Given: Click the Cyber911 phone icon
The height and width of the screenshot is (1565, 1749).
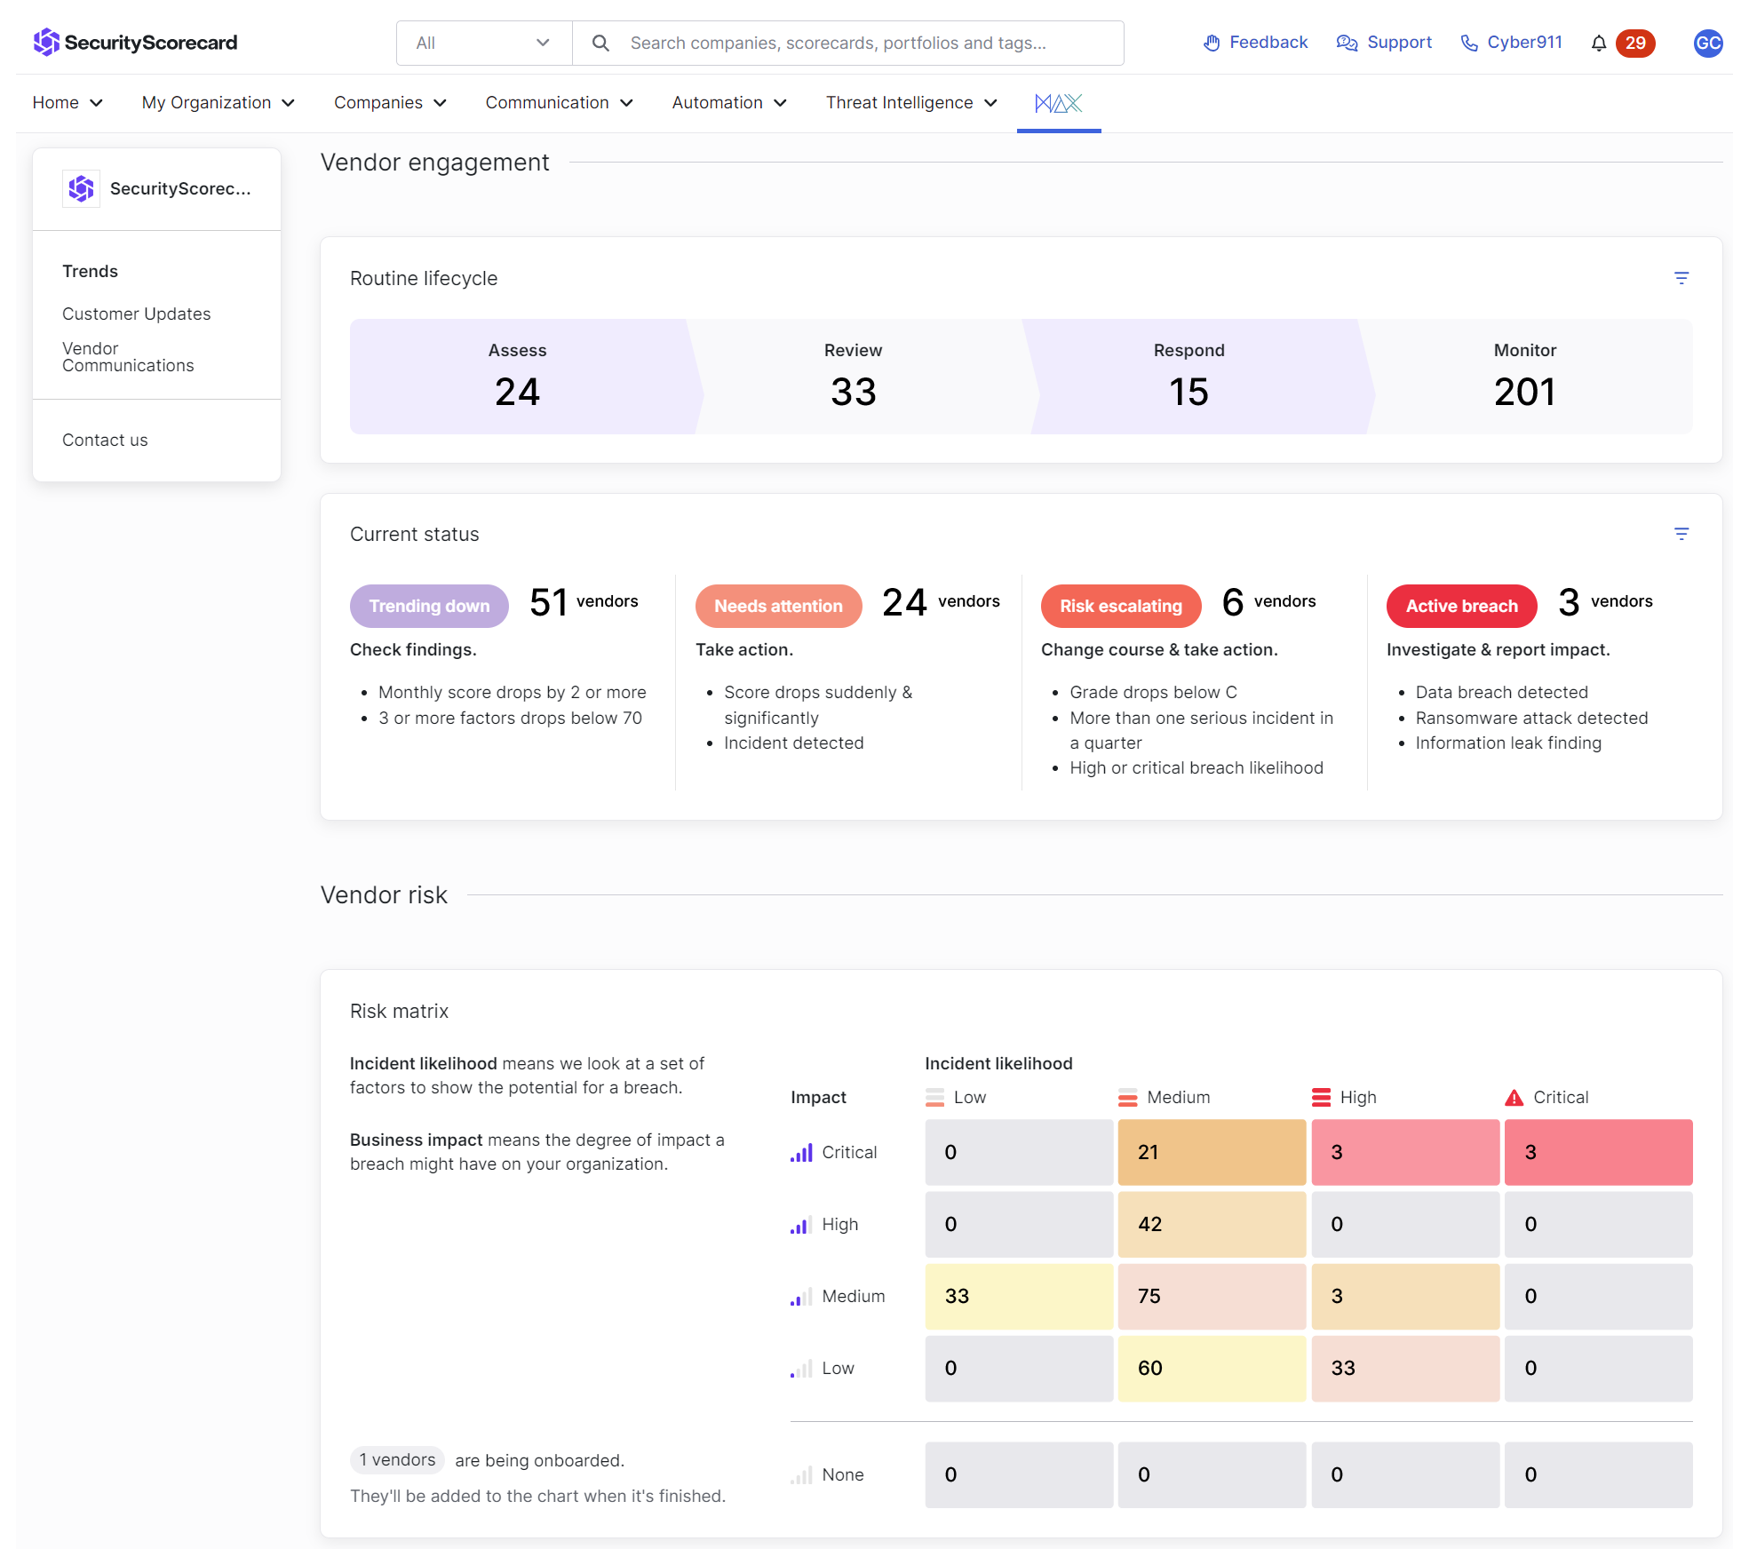Looking at the screenshot, I should (1469, 43).
